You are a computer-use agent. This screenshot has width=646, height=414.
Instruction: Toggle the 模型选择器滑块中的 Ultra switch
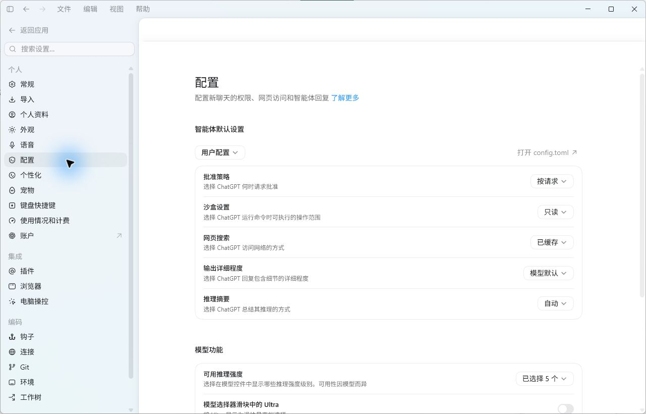[x=566, y=409]
